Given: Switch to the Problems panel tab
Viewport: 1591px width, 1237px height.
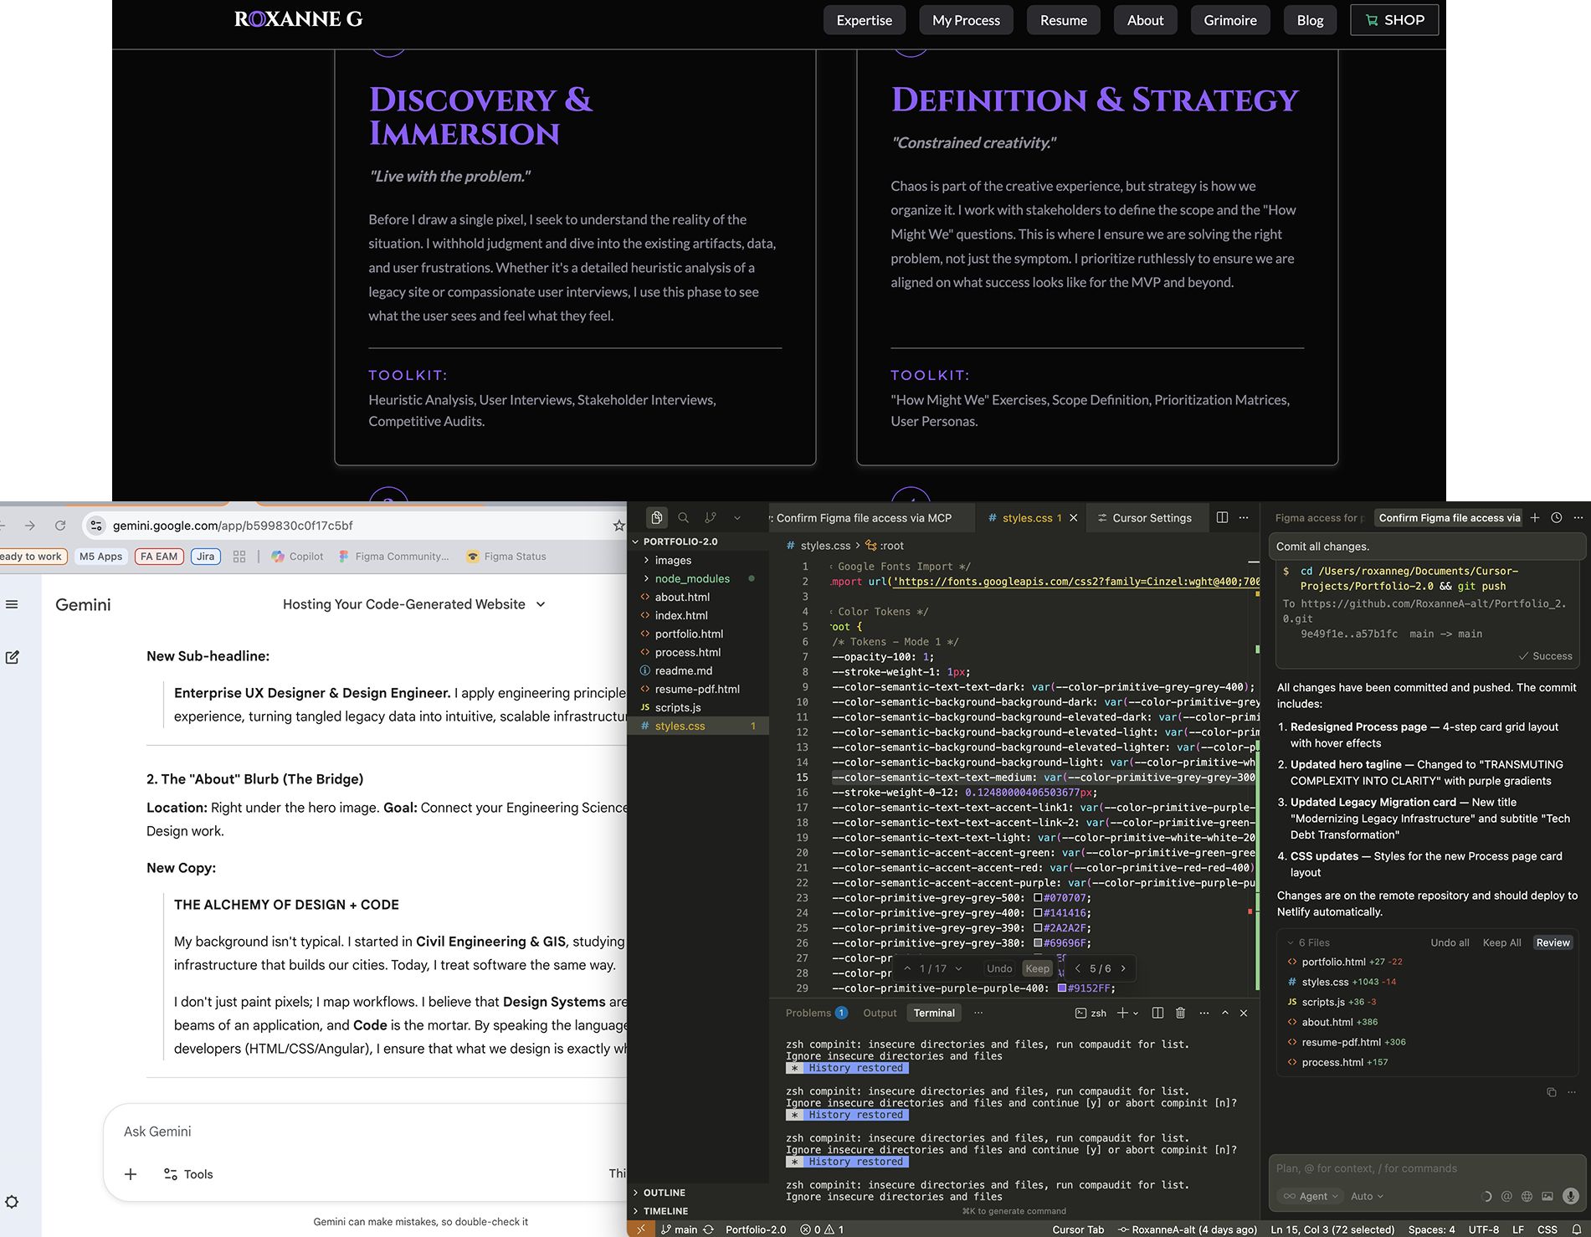Looking at the screenshot, I should (808, 1013).
